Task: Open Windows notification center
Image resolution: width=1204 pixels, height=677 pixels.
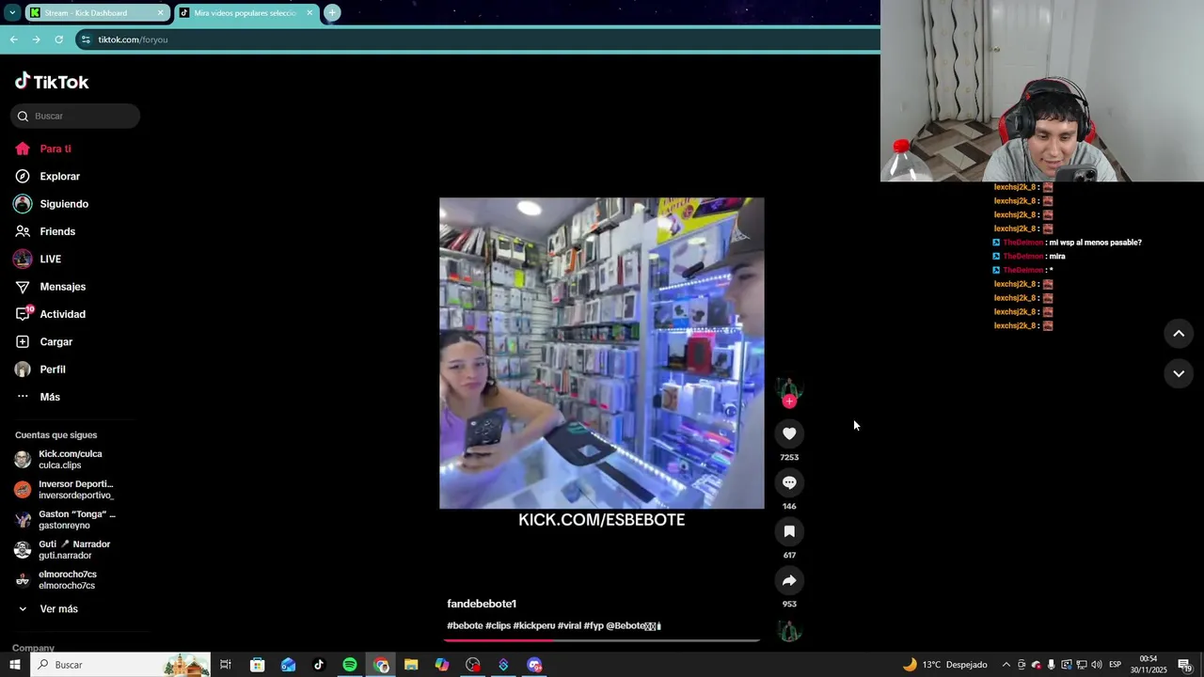Action: [1185, 665]
